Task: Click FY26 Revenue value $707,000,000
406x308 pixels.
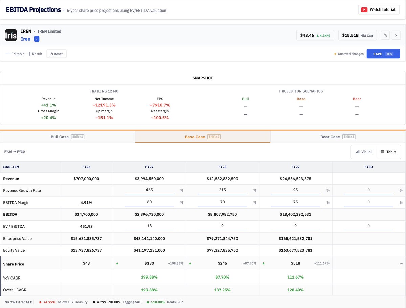Action: [86, 179]
